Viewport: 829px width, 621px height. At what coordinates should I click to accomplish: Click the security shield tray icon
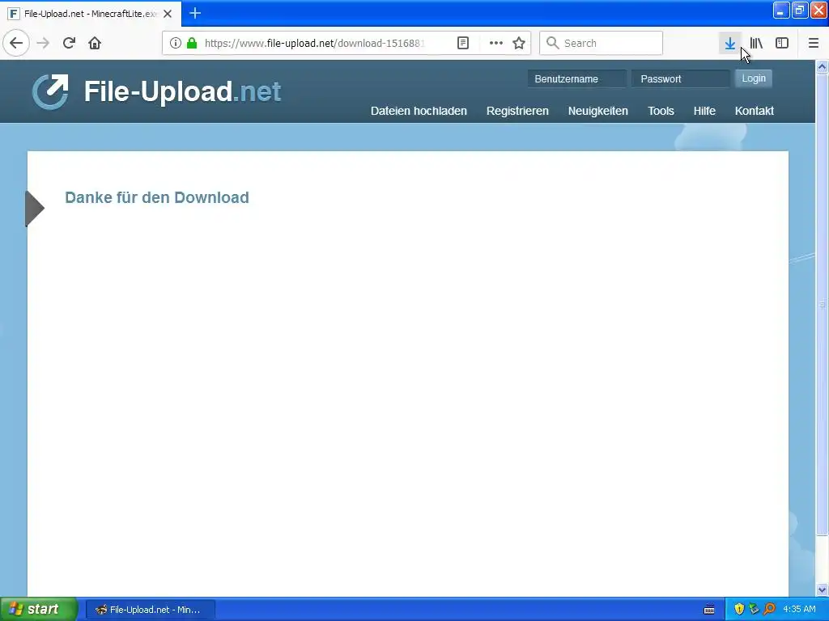point(739,609)
